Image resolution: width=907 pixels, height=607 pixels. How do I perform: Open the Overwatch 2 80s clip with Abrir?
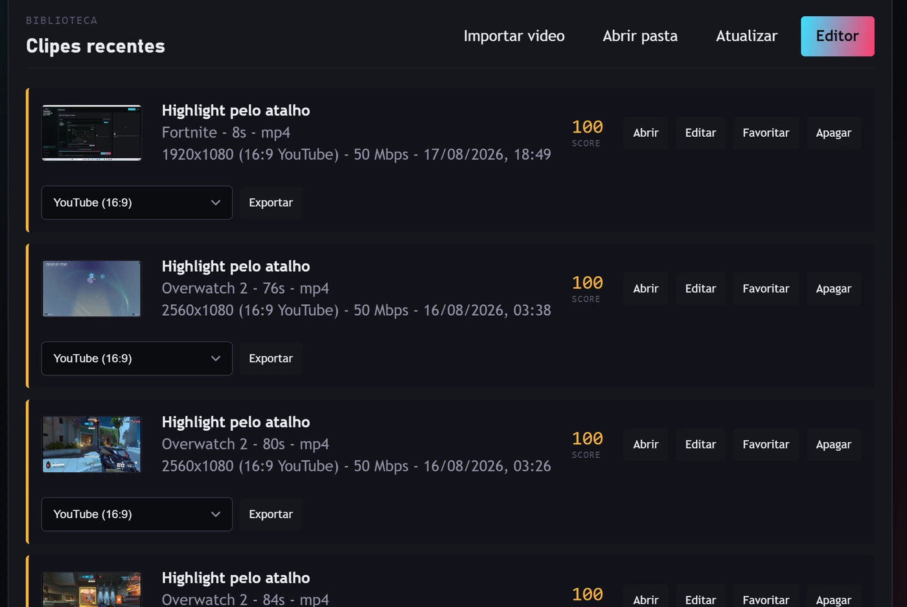(x=645, y=444)
